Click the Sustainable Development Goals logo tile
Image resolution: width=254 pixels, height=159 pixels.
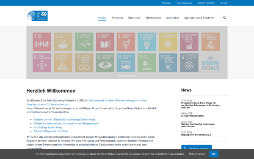click(x=210, y=63)
